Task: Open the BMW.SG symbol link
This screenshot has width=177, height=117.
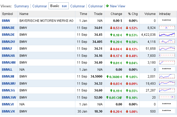Action: coord(8,90)
